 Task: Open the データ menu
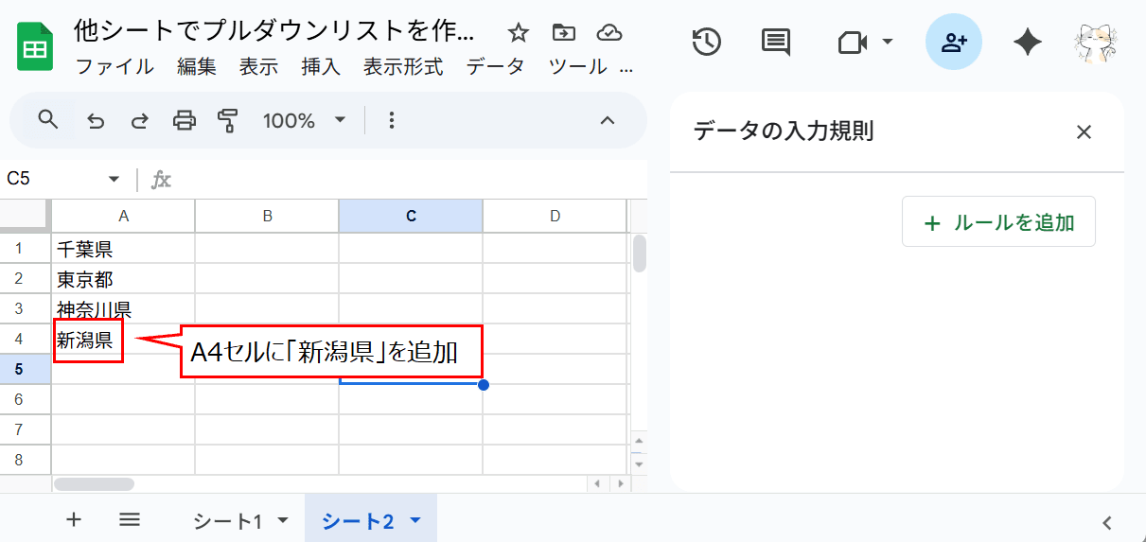pyautogui.click(x=495, y=67)
